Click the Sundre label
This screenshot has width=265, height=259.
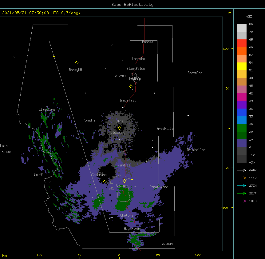pyautogui.click(x=90, y=120)
